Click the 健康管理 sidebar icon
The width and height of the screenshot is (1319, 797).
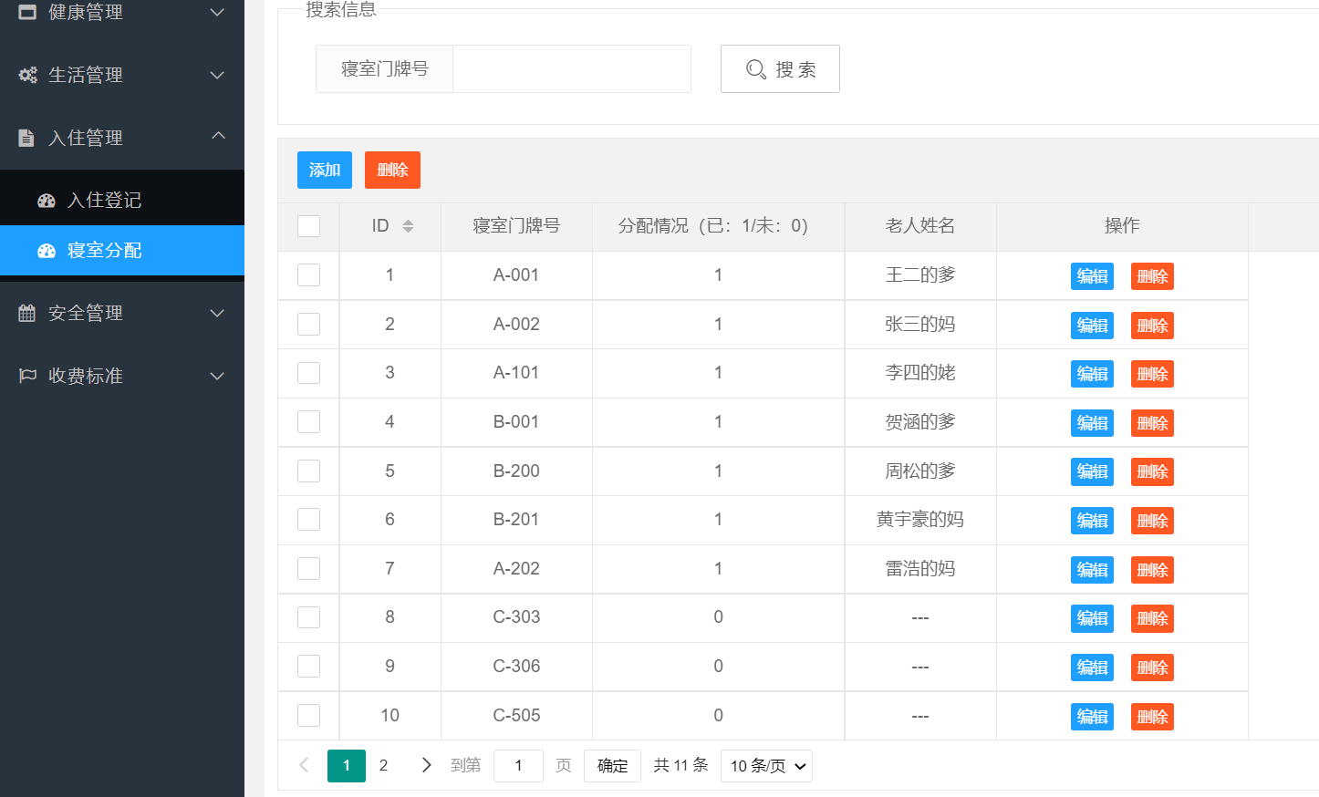pos(27,12)
